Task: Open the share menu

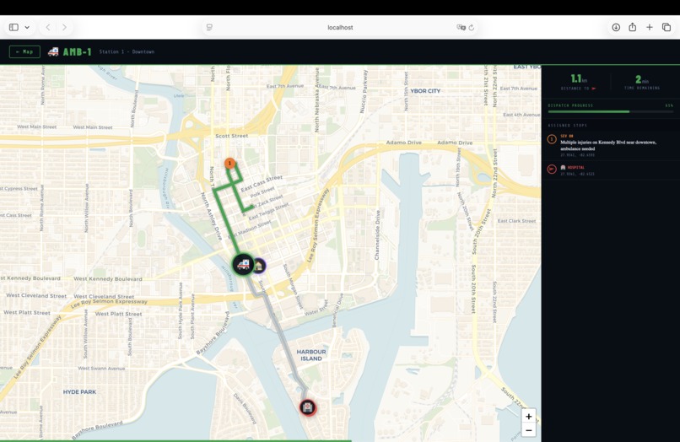Action: tap(633, 27)
